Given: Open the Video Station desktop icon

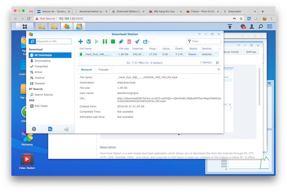Looking at the screenshot, I should (x=27, y=161).
